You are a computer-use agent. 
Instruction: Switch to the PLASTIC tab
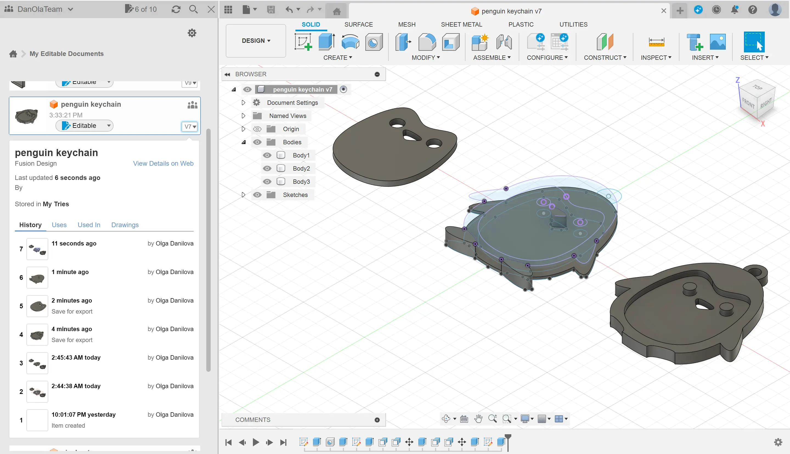point(521,24)
